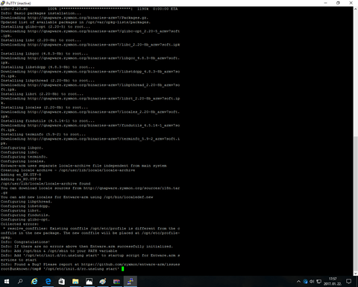Screen dimensions: 358x287
Task: Open the Windows Start menu
Action: click(7, 282)
